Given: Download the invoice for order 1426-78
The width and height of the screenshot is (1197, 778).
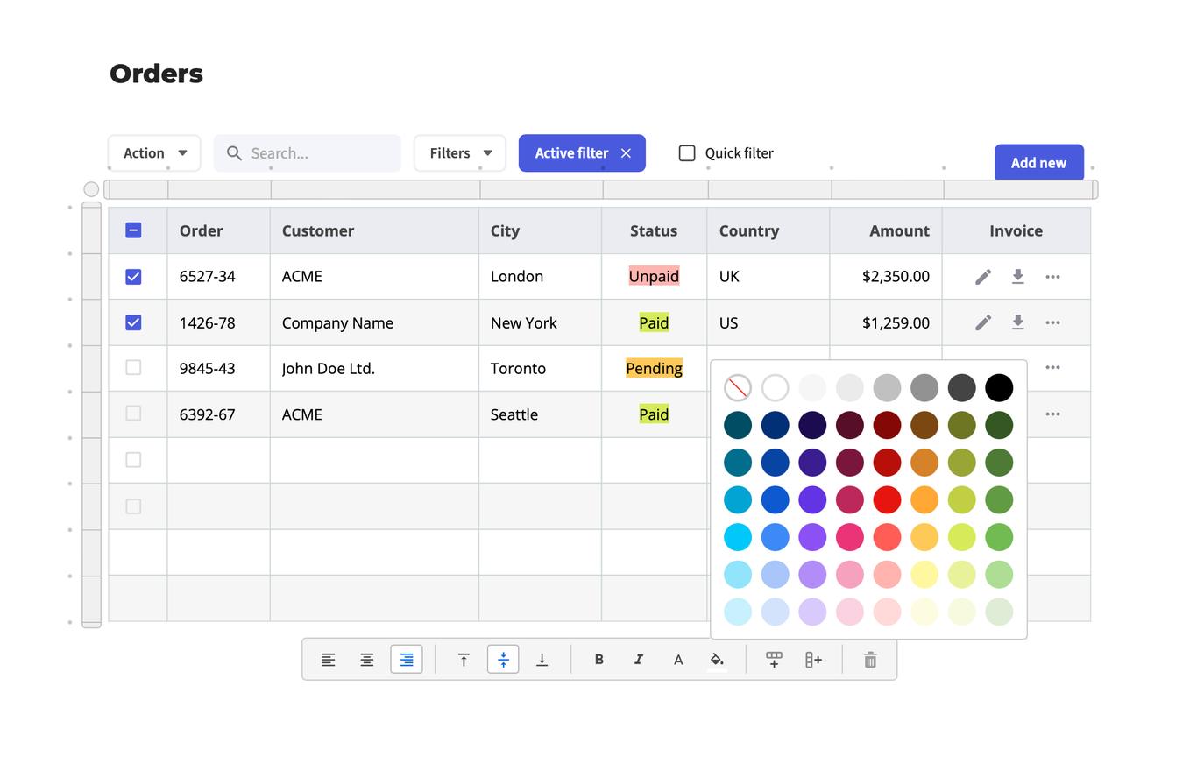Looking at the screenshot, I should (1017, 322).
